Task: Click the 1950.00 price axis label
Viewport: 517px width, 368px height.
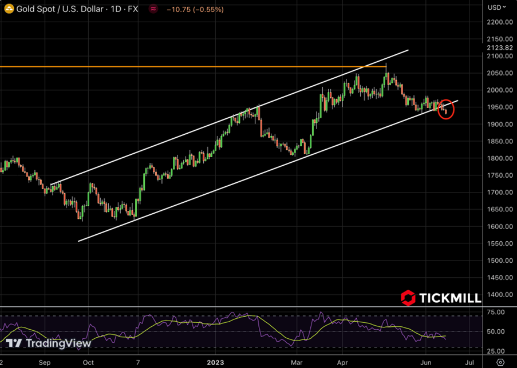Action: tap(500, 107)
